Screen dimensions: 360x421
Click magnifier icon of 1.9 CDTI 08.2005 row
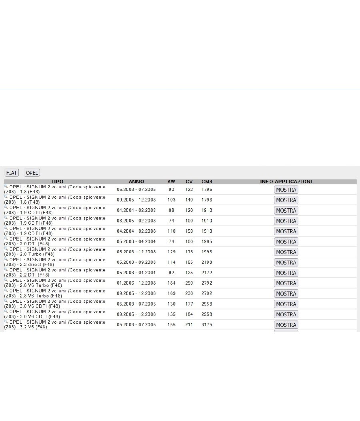click(x=6, y=217)
